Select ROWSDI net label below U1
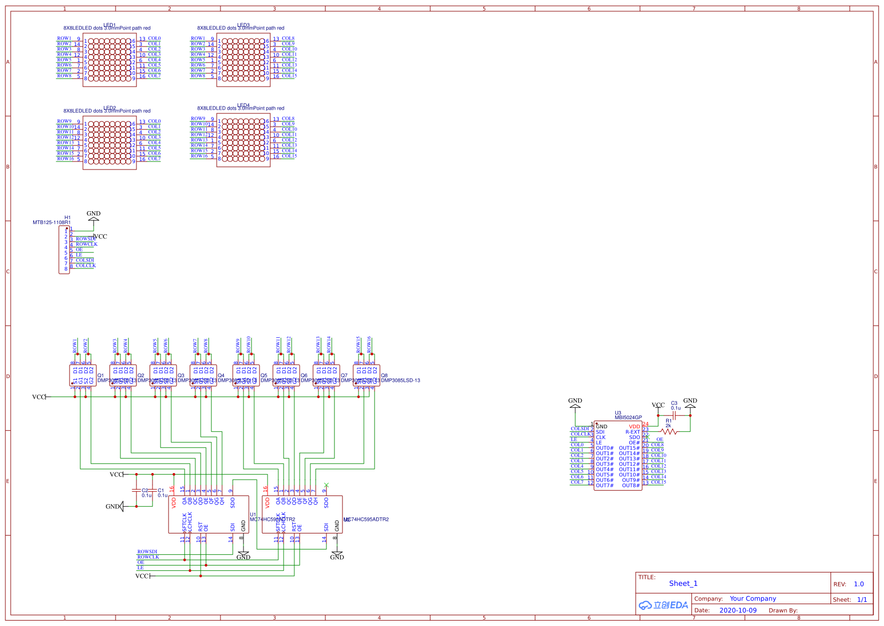Screen dimensions: 884x626 pyautogui.click(x=147, y=552)
